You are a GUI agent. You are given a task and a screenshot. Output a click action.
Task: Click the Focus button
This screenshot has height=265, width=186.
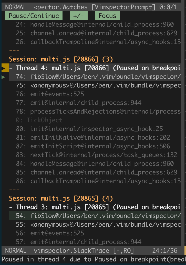coord(107,16)
